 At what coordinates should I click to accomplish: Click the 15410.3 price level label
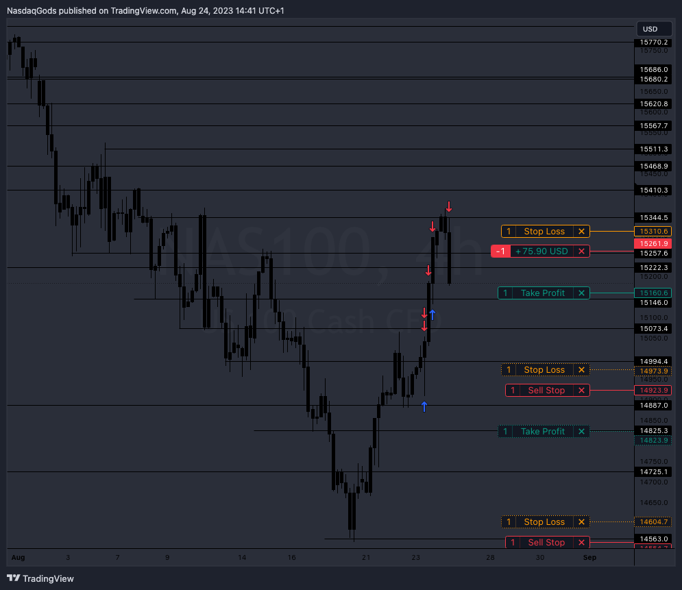(x=653, y=190)
